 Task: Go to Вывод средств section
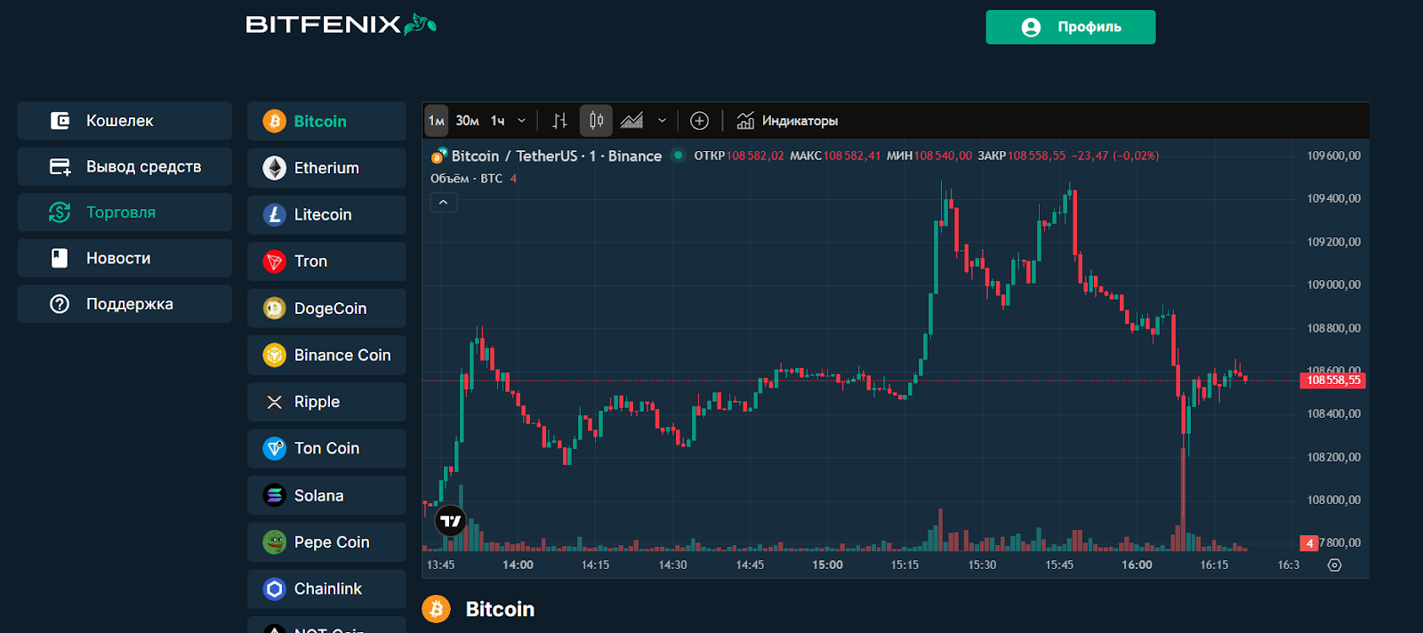[125, 167]
